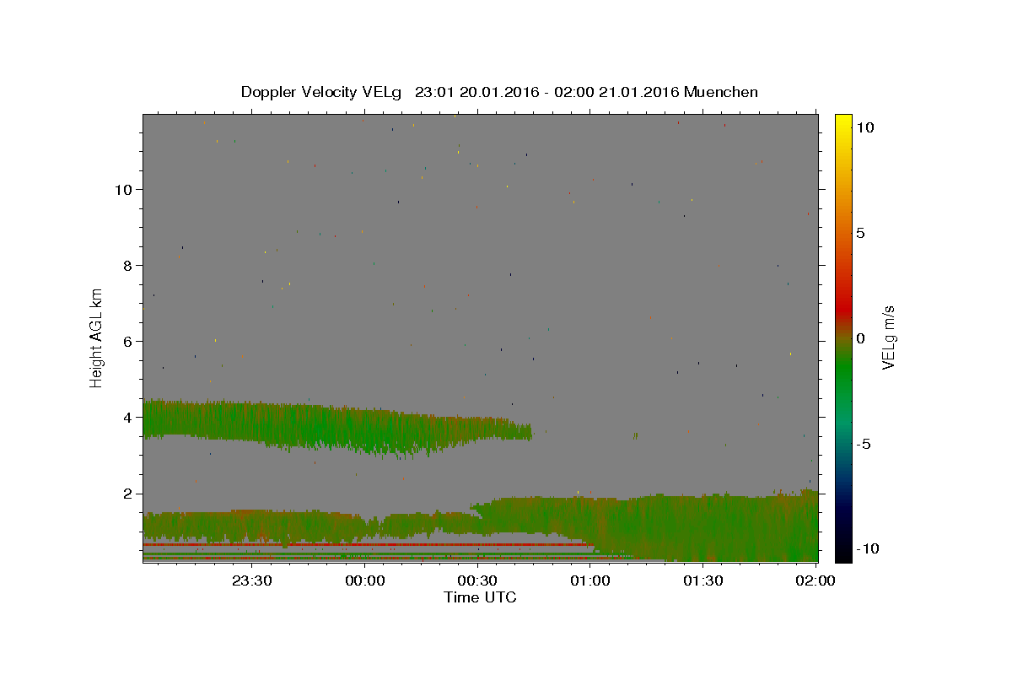Click the colorbar value 10 label
Screen dimensions: 1012x675
tap(864, 127)
